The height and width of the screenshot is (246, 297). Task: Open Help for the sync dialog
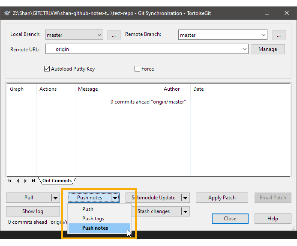(273, 219)
